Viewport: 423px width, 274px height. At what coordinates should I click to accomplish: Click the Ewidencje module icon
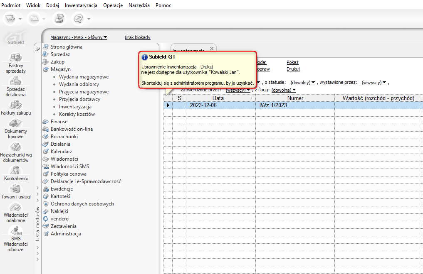tap(46, 189)
